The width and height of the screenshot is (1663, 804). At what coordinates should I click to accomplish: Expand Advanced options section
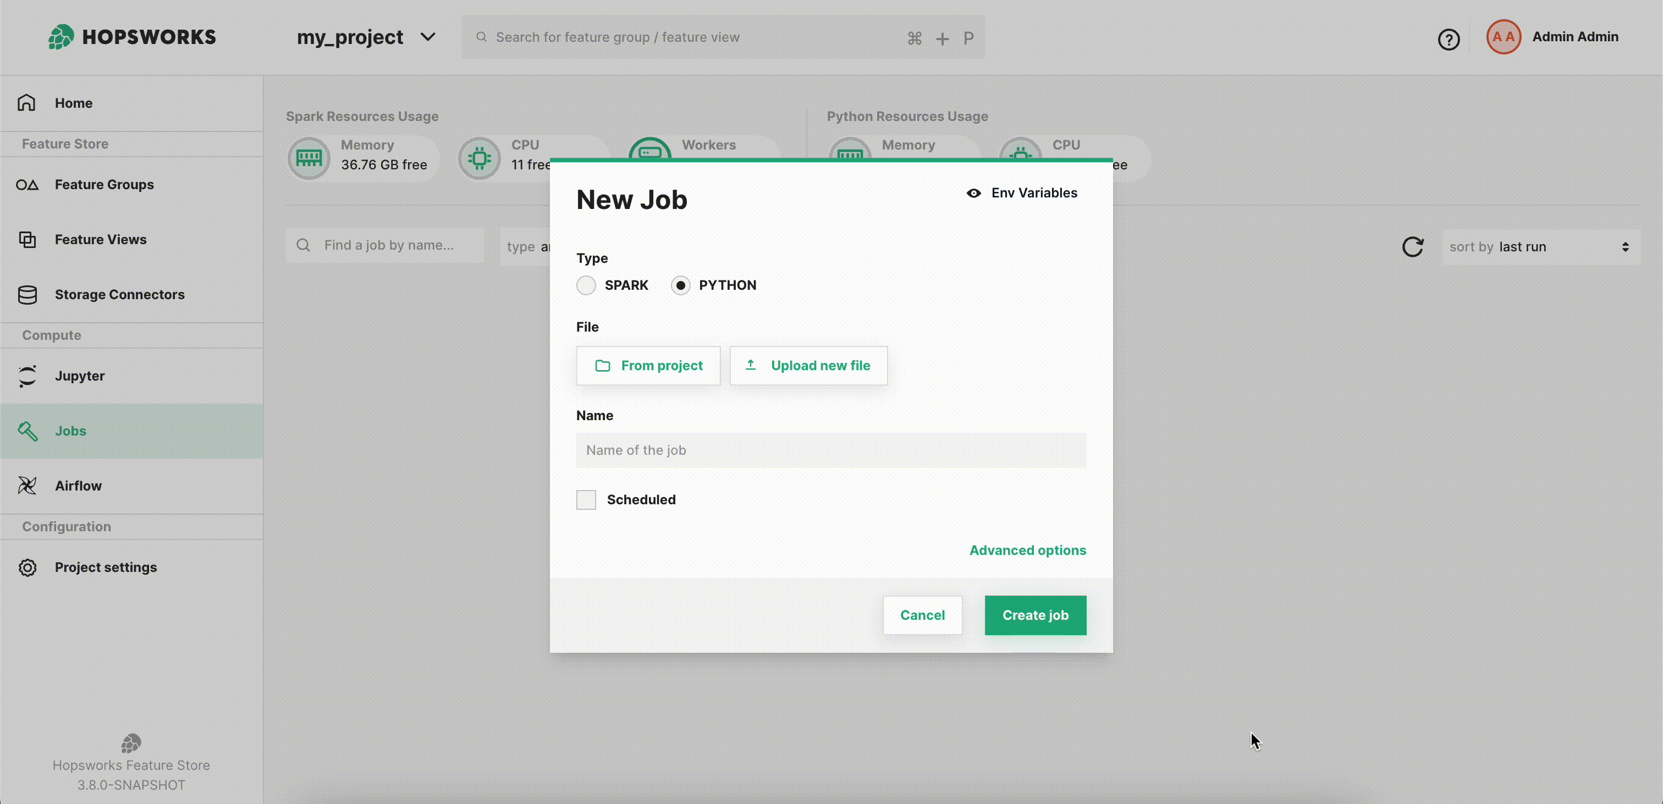click(x=1028, y=549)
